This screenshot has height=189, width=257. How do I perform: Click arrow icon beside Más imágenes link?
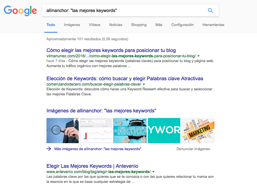49,149
